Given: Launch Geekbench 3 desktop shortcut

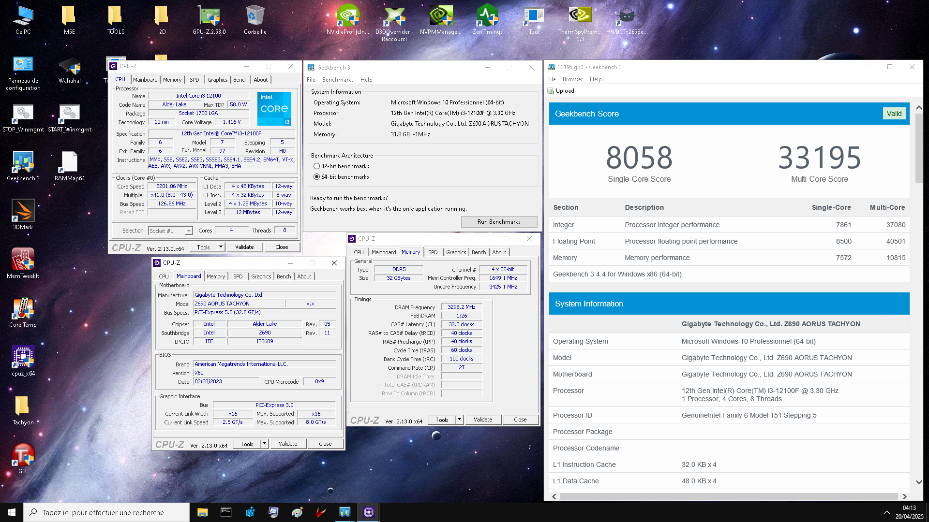Looking at the screenshot, I should [x=23, y=166].
